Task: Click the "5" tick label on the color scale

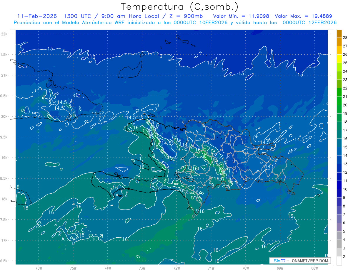Action: (x=344, y=232)
